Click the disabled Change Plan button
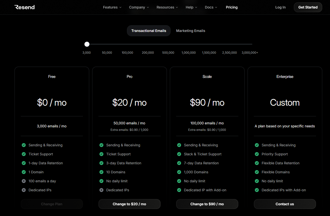The width and height of the screenshot is (330, 216). tap(52, 204)
